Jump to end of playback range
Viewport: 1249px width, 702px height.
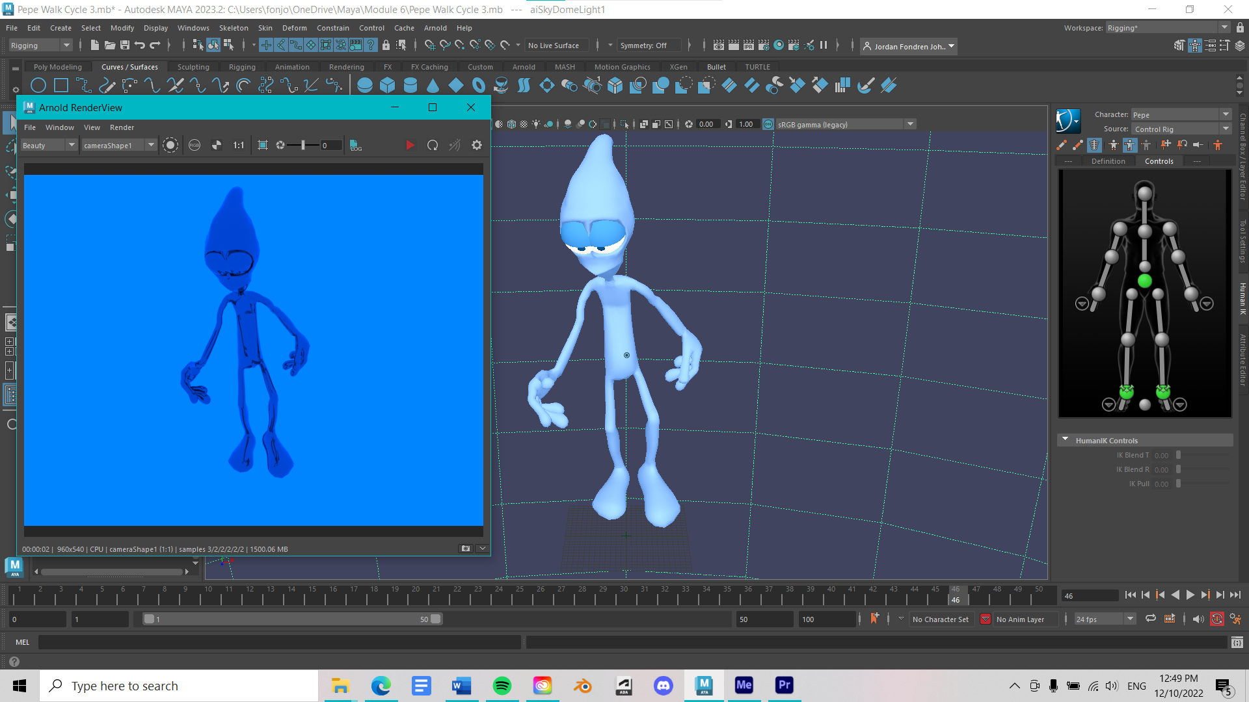tap(1235, 595)
